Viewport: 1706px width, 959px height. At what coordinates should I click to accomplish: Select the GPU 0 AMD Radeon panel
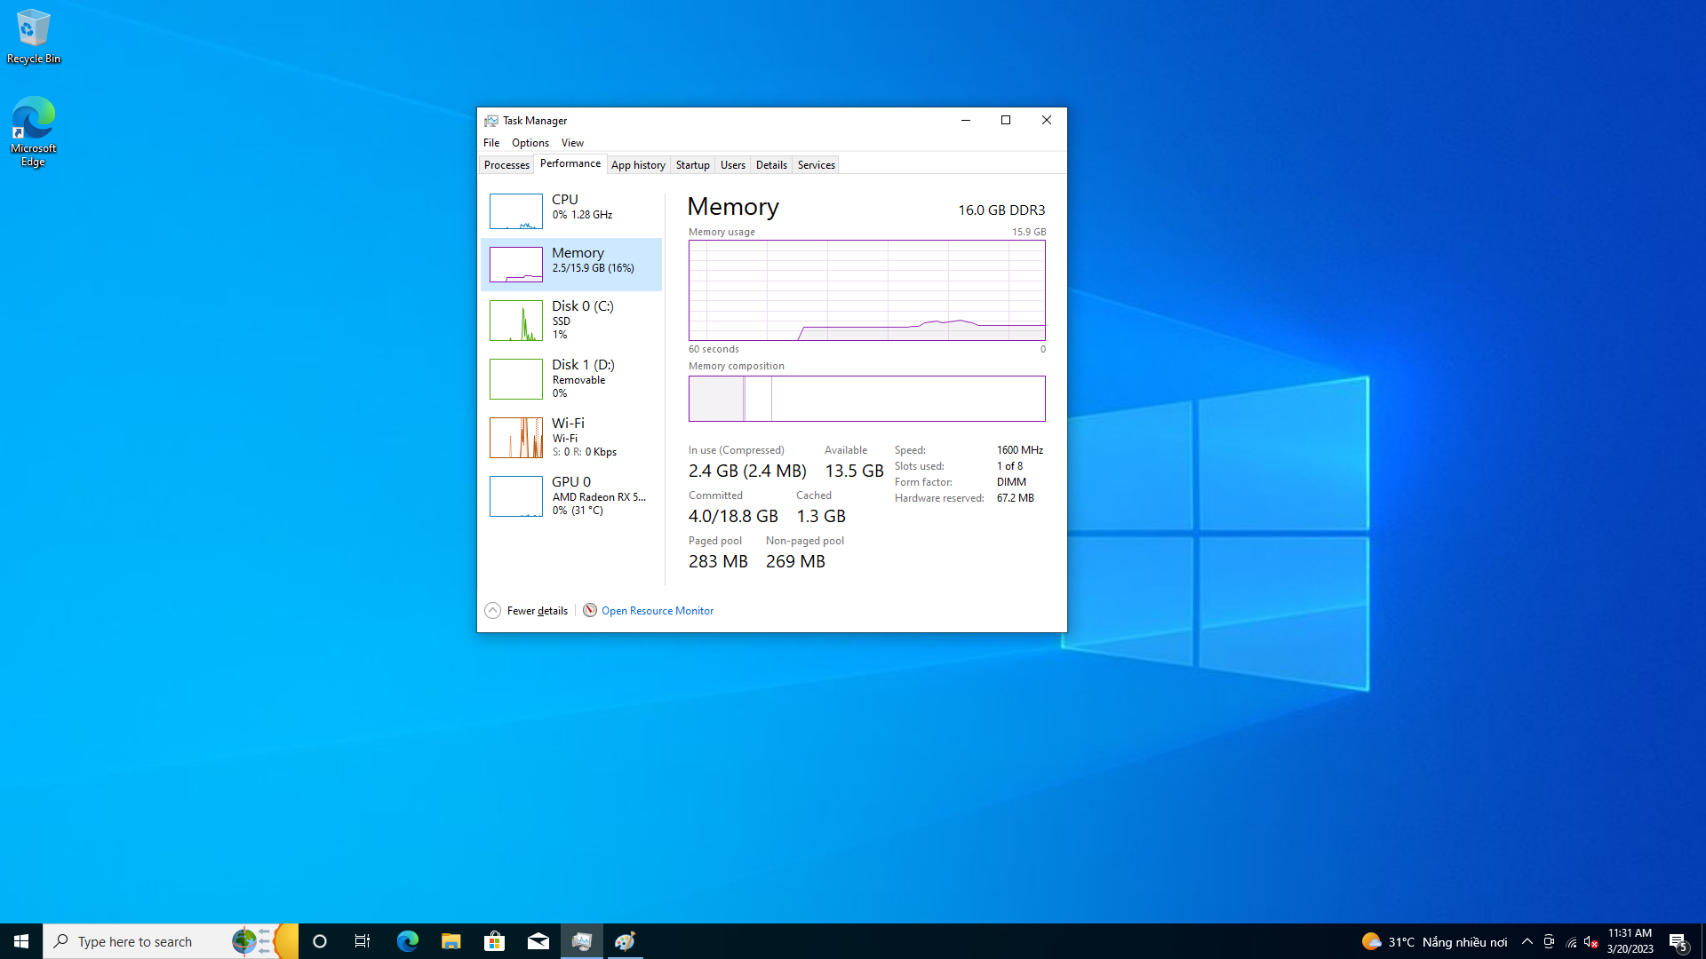click(573, 495)
